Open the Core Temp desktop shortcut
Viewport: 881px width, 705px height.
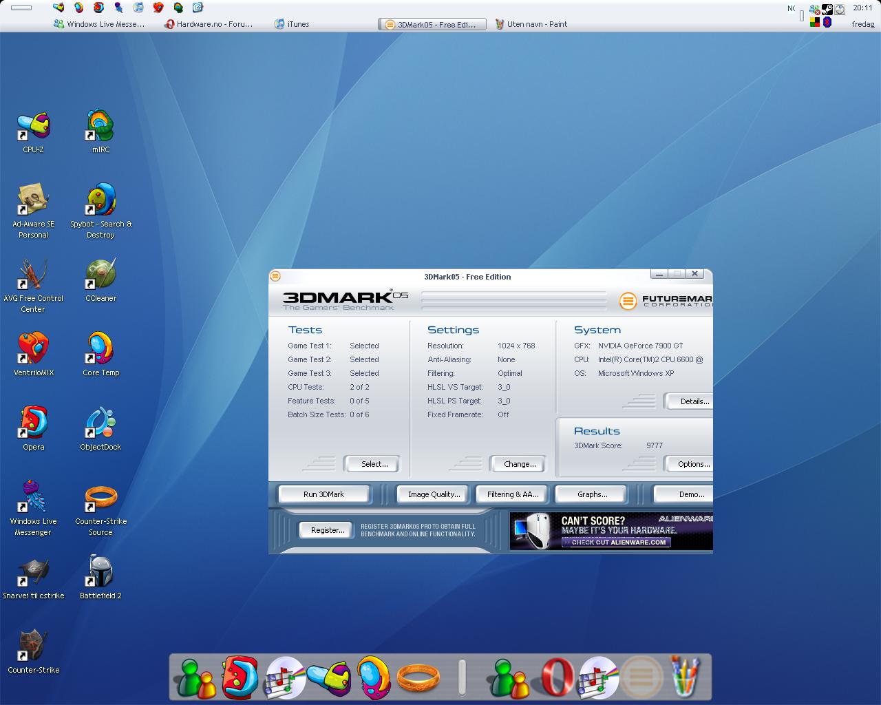tap(100, 355)
